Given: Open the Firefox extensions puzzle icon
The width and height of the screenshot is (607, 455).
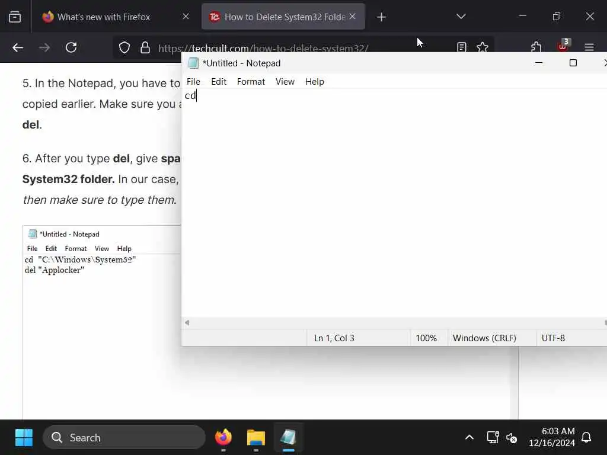Looking at the screenshot, I should (536, 47).
